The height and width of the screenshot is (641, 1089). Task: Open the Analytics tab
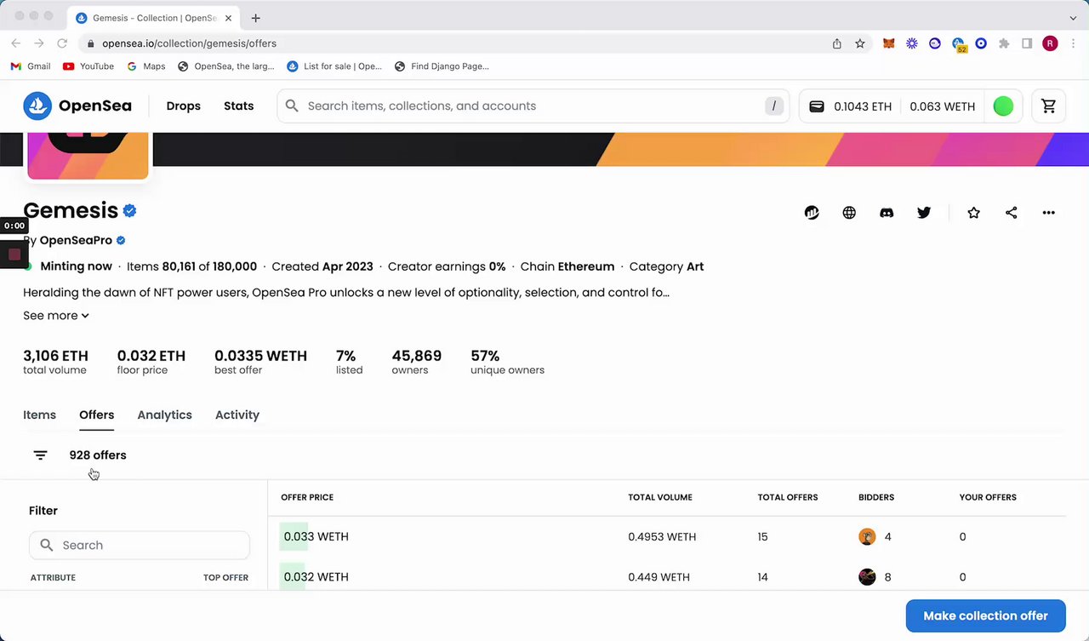164,415
